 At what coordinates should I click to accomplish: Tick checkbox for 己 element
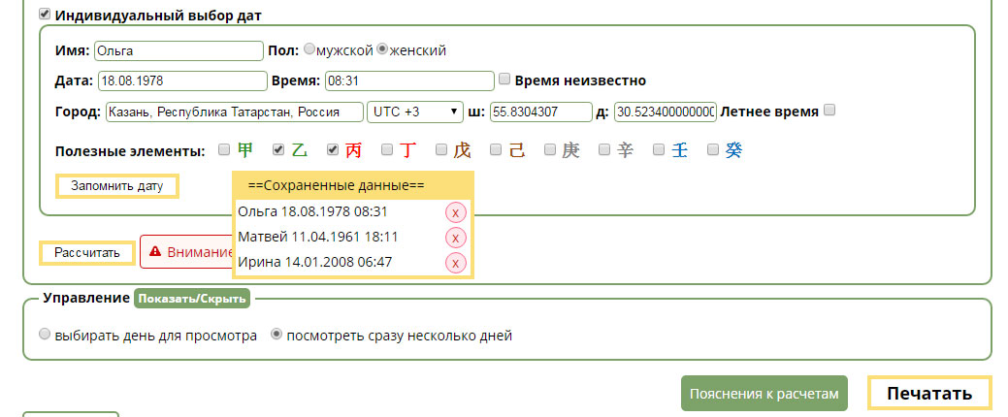tap(495, 149)
